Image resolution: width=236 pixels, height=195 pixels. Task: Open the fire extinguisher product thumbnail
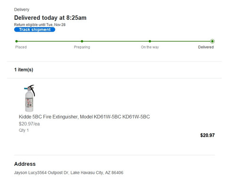[29, 98]
